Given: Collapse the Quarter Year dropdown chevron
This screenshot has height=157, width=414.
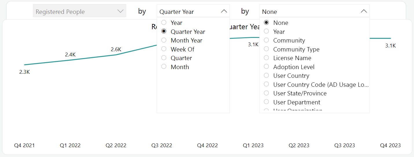Looking at the screenshot, I should coord(224,11).
